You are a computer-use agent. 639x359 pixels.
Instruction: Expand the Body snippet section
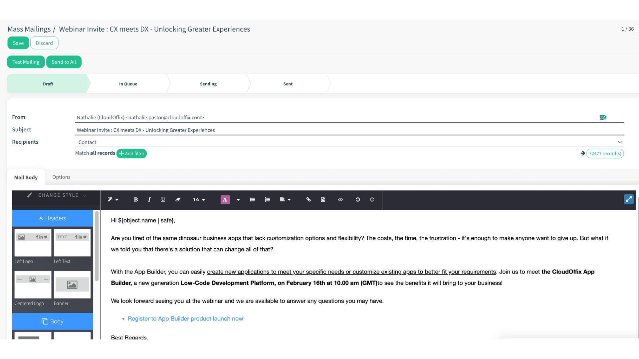(x=53, y=321)
